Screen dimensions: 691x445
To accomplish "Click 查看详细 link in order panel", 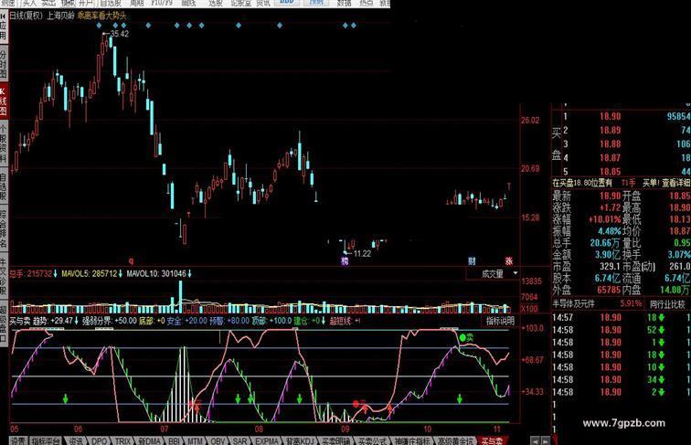I will point(676,183).
